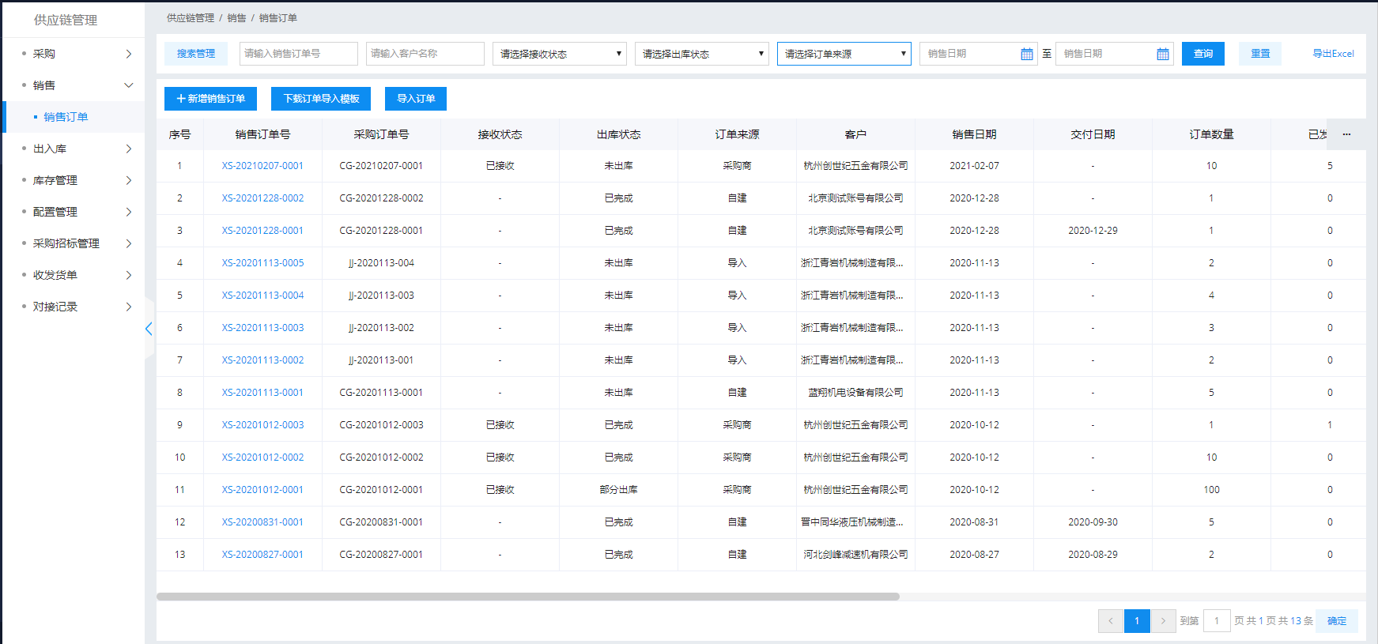1378x644 pixels.
Task: Select 销售订单 submenu item
Action: pyautogui.click(x=66, y=117)
